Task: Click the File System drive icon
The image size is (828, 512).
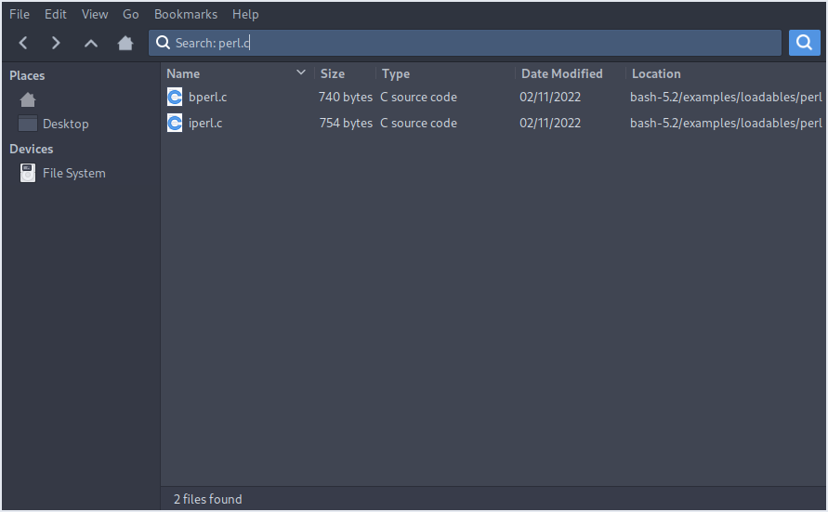Action: pyautogui.click(x=28, y=173)
